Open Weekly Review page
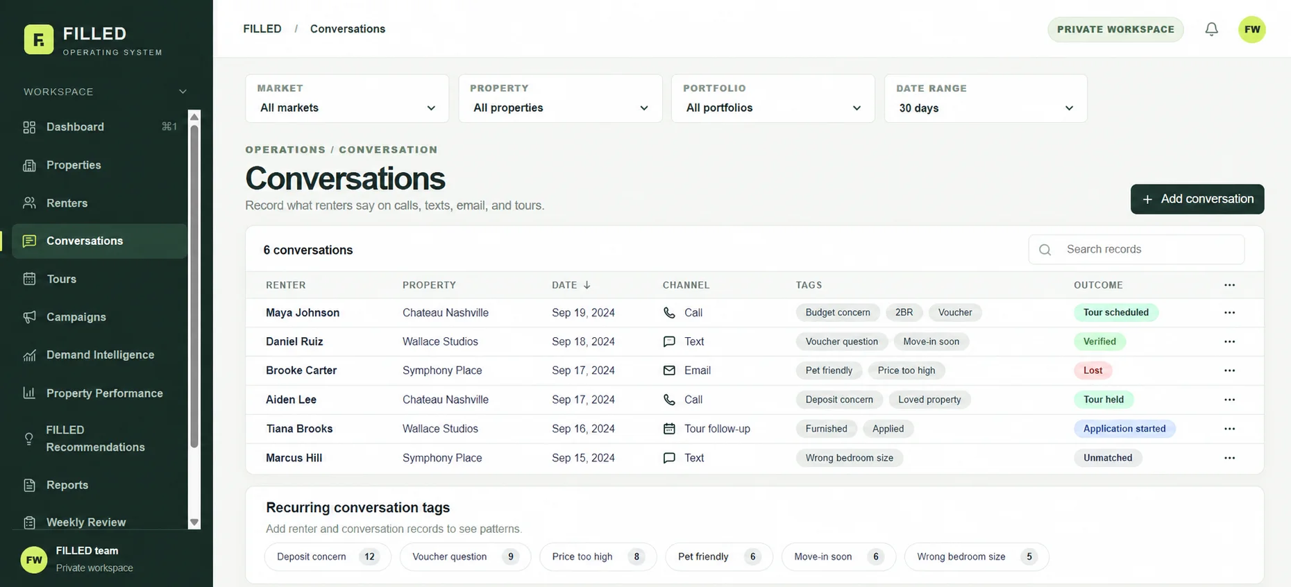The height and width of the screenshot is (587, 1291). click(99, 522)
